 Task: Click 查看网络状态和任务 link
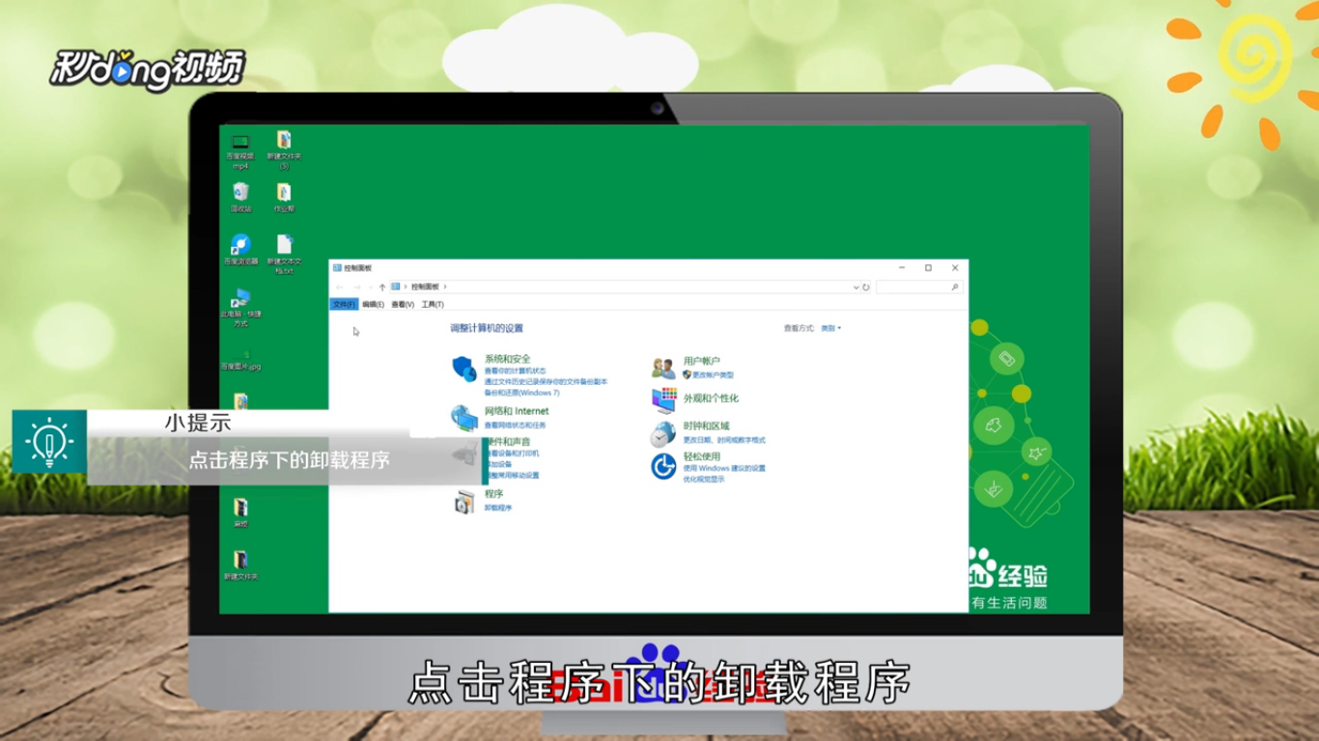(x=515, y=425)
